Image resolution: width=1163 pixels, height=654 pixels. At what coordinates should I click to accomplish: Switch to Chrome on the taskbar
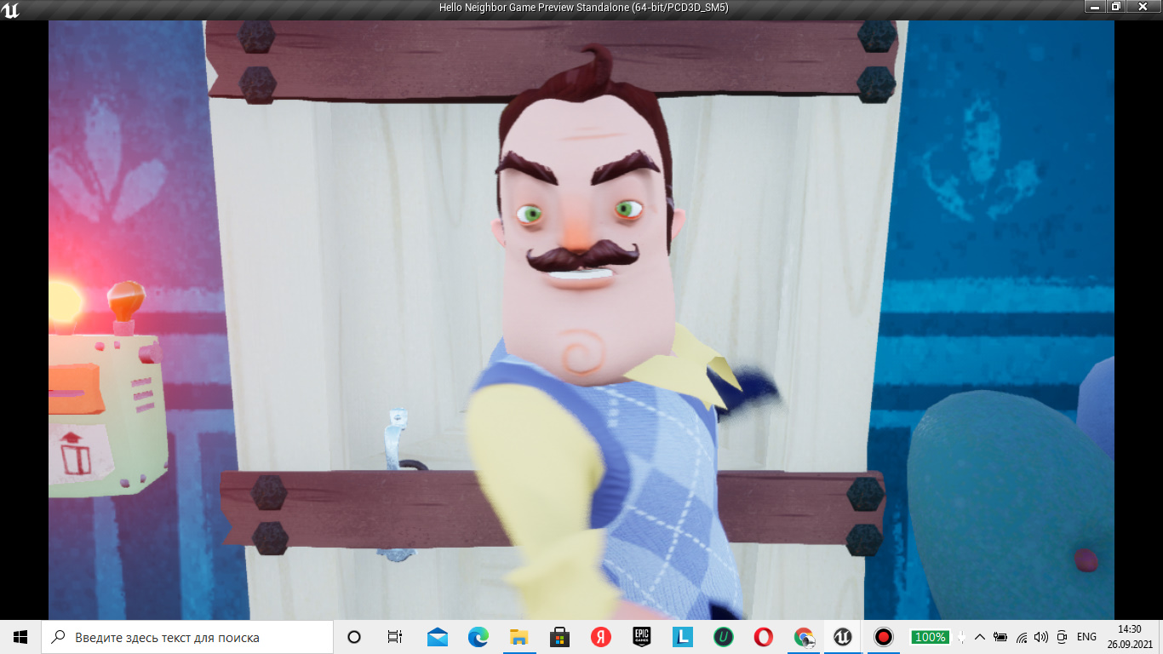(x=804, y=637)
